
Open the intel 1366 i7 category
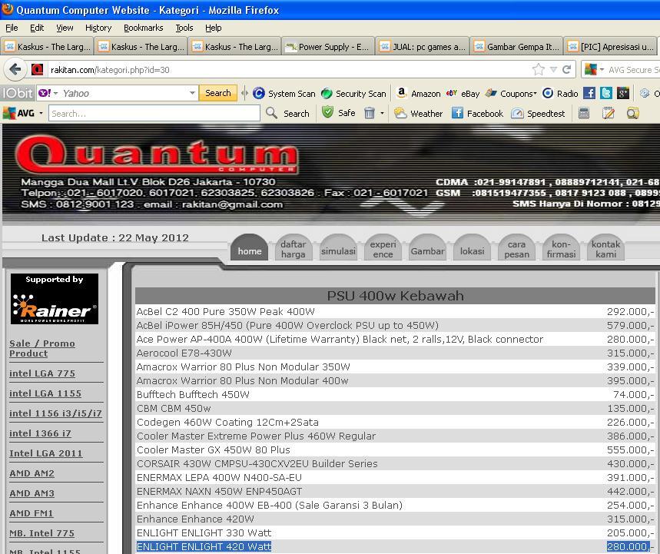[40, 433]
